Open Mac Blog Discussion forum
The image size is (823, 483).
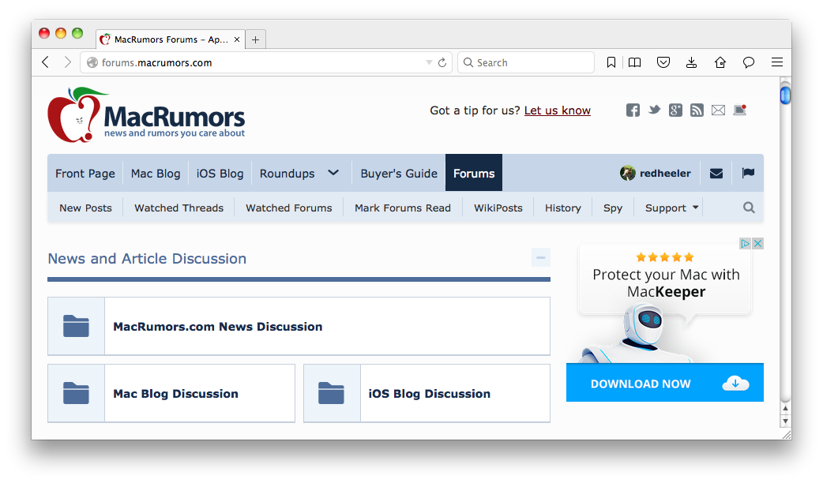(x=176, y=393)
